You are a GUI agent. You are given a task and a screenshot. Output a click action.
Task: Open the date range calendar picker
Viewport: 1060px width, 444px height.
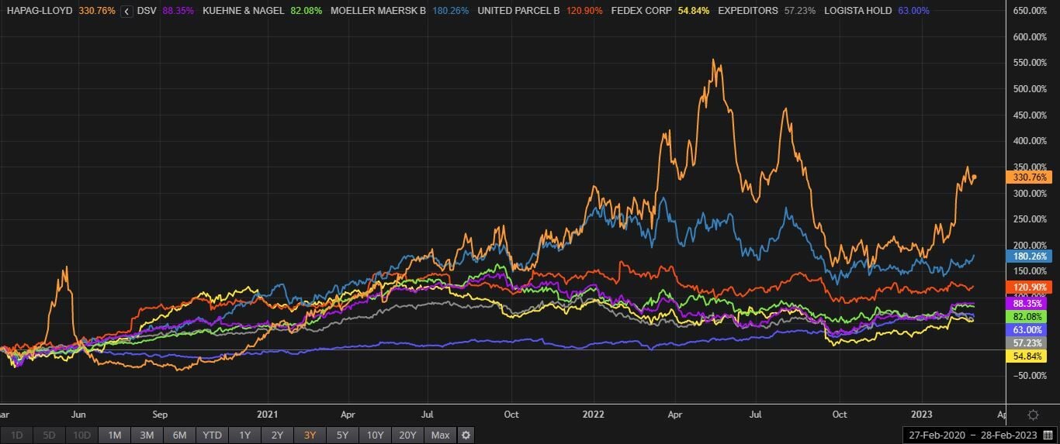click(1047, 435)
